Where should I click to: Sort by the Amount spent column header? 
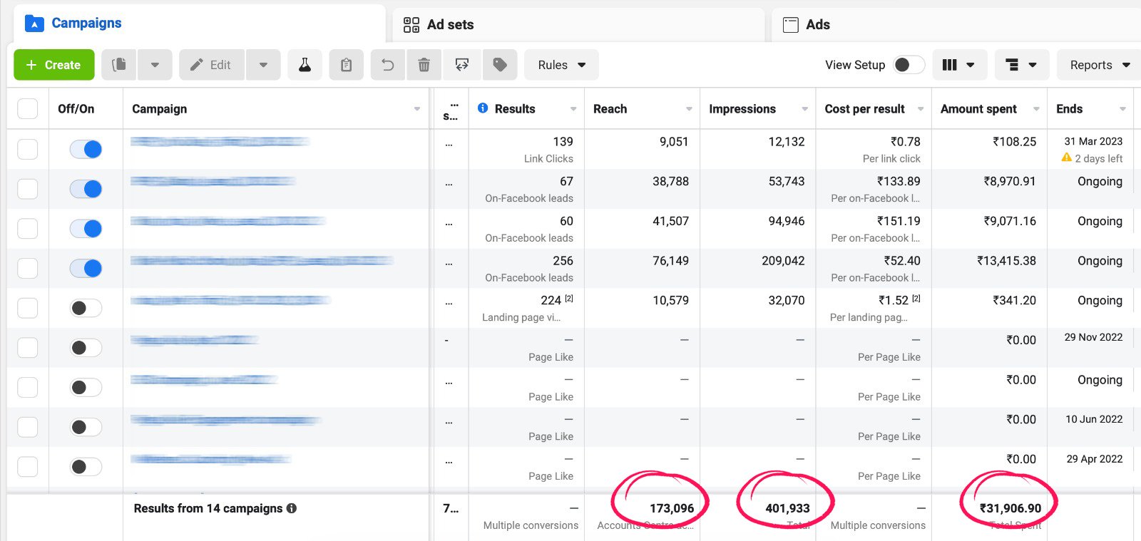click(978, 109)
